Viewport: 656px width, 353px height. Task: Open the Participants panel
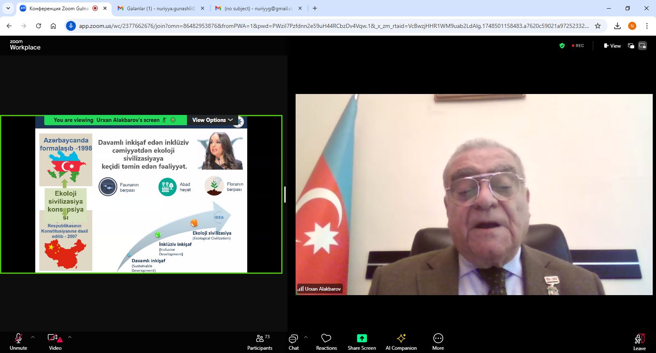click(260, 342)
